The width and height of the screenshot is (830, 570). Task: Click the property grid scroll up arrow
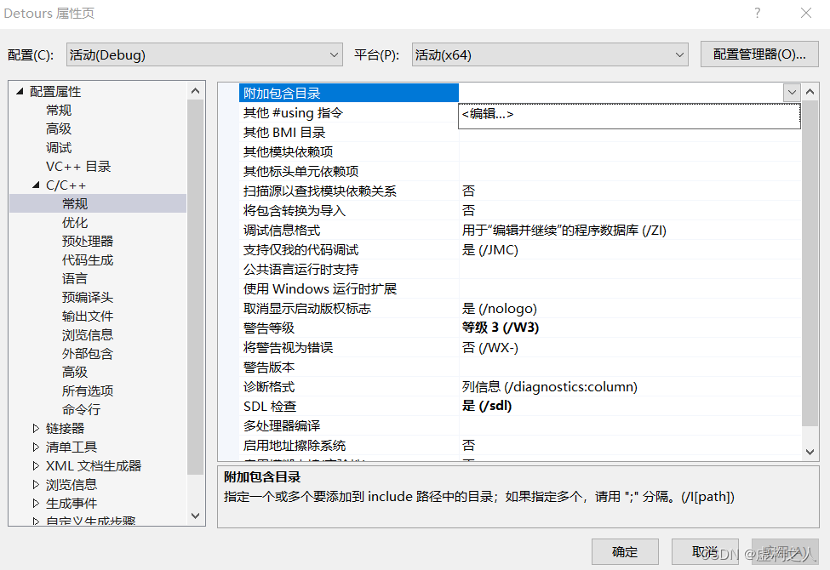810,92
